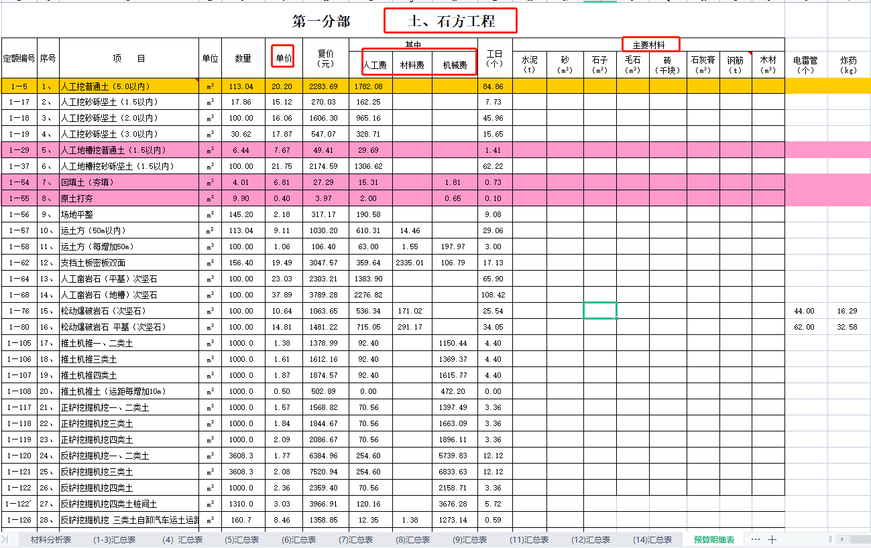Open the more sheets ellipsis menu
This screenshot has width=871, height=548.
pyautogui.click(x=756, y=539)
